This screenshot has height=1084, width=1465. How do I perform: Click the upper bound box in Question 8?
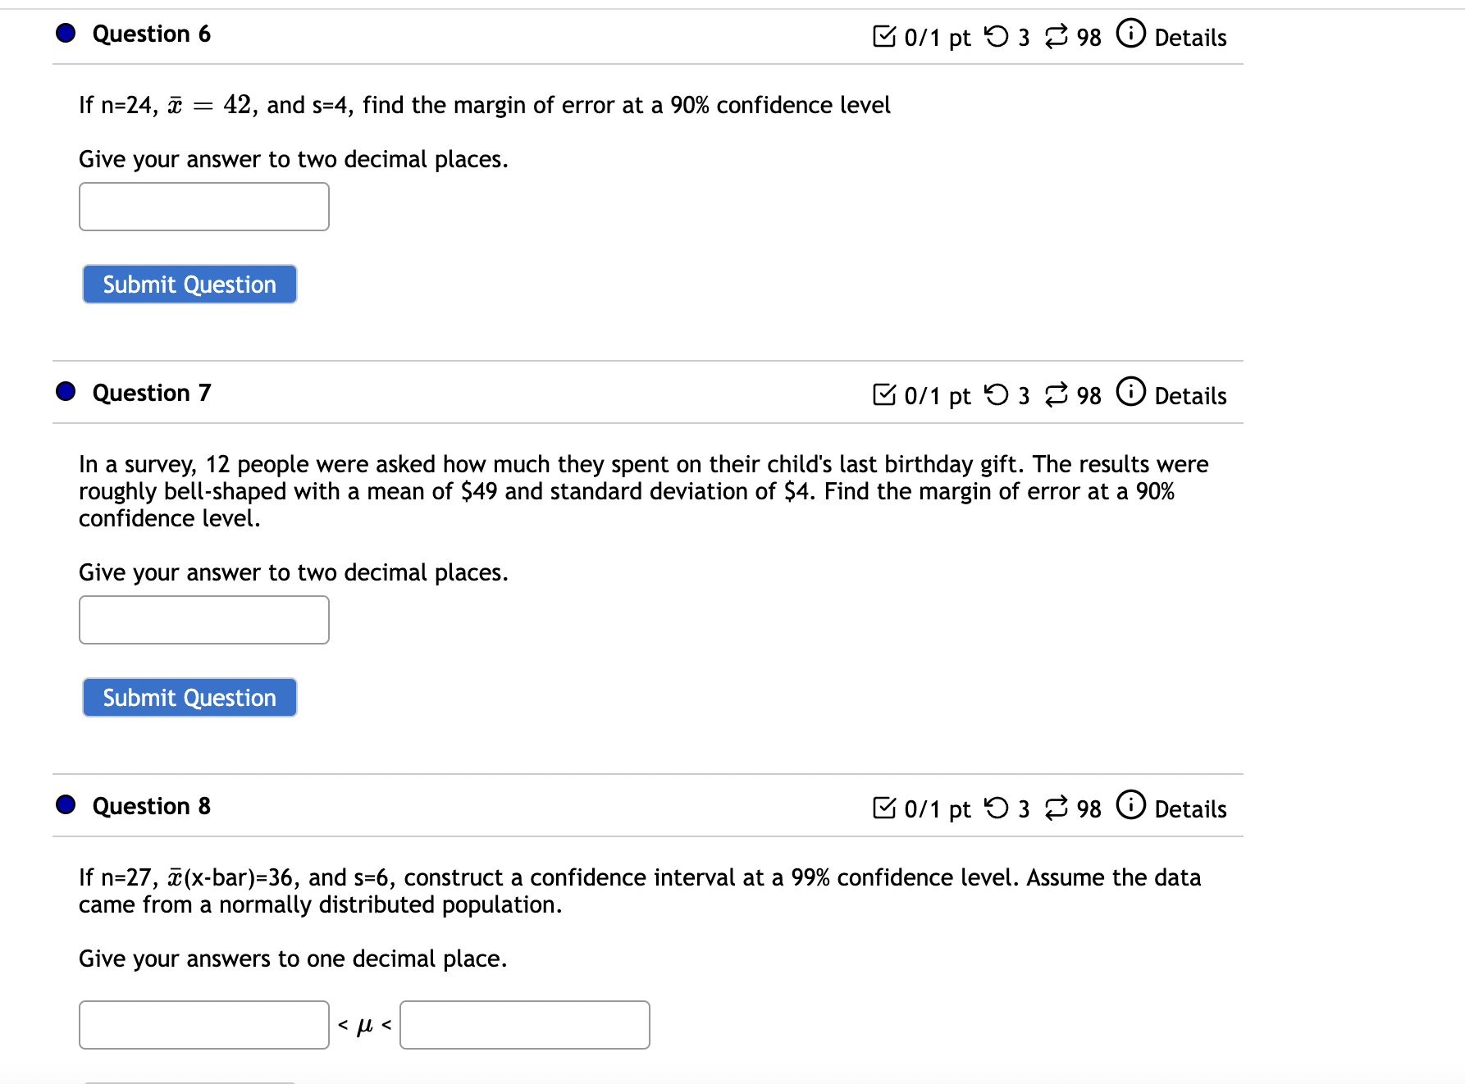[524, 1024]
